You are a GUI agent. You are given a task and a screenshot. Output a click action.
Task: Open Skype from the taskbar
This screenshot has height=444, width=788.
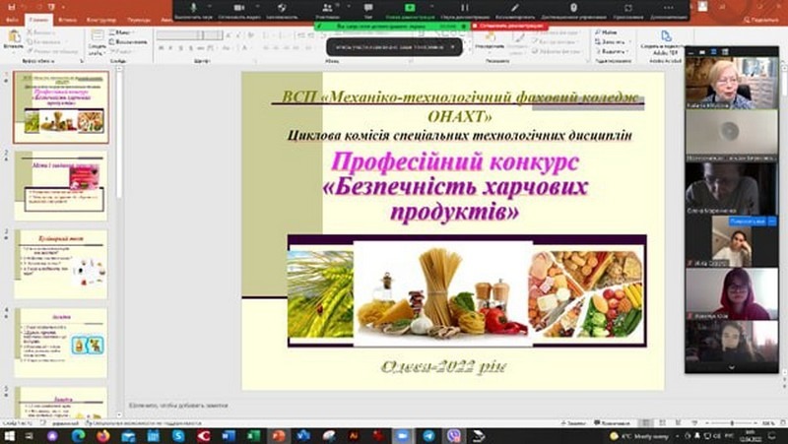(x=178, y=436)
